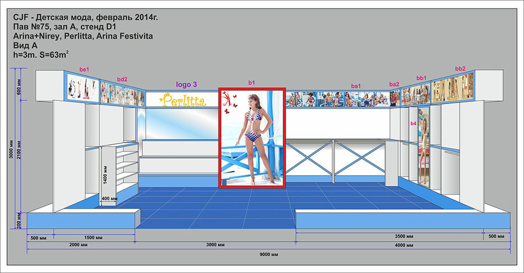Select the 'be1' banner image

pos(84,87)
